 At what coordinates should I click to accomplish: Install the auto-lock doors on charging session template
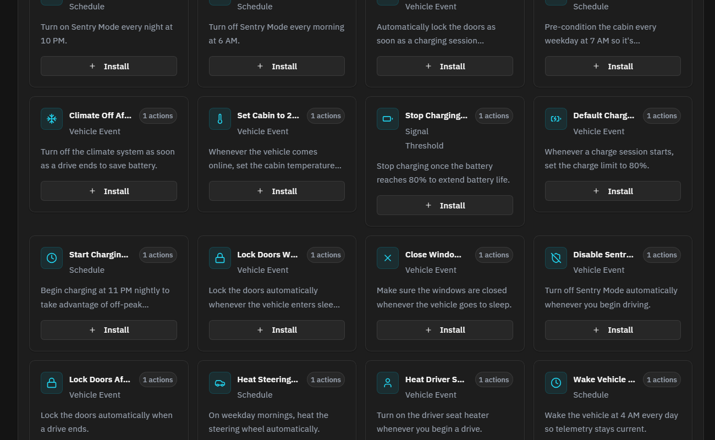coord(445,66)
